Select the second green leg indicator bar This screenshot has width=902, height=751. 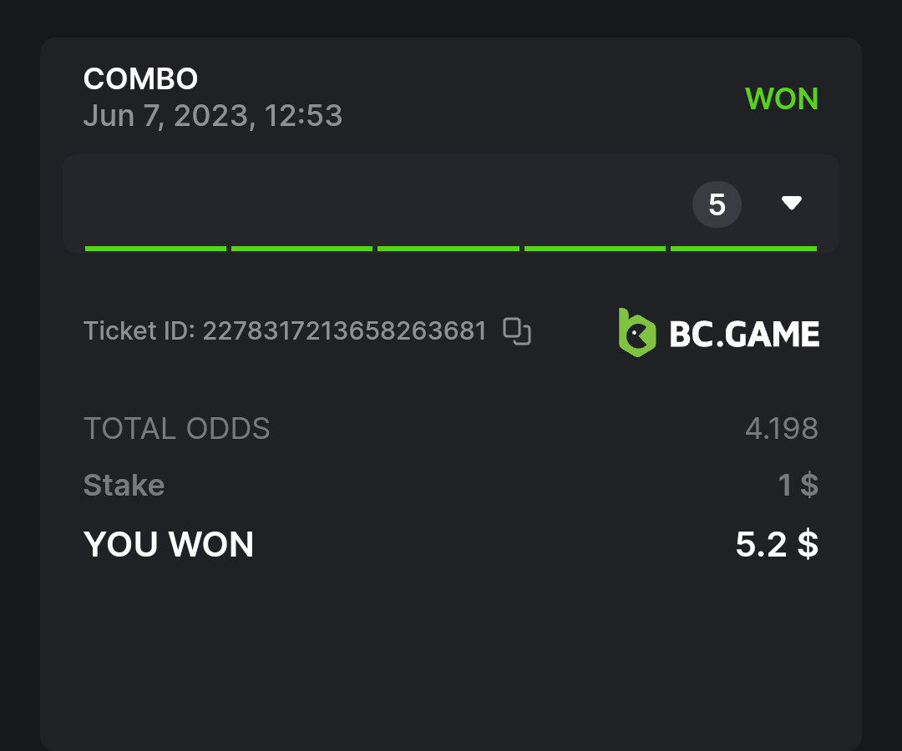(x=302, y=248)
